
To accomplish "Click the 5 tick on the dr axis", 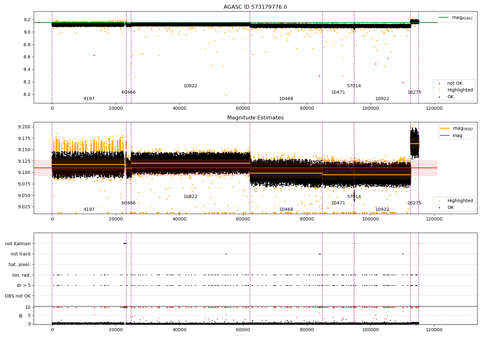I will 30,315.
